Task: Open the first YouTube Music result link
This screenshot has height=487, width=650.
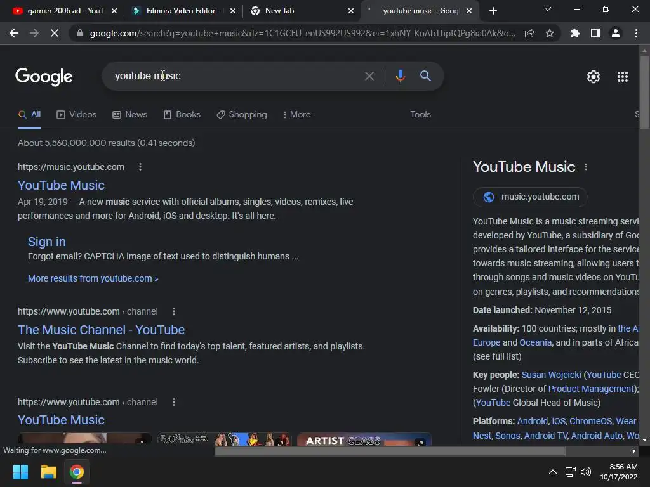Action: point(61,185)
